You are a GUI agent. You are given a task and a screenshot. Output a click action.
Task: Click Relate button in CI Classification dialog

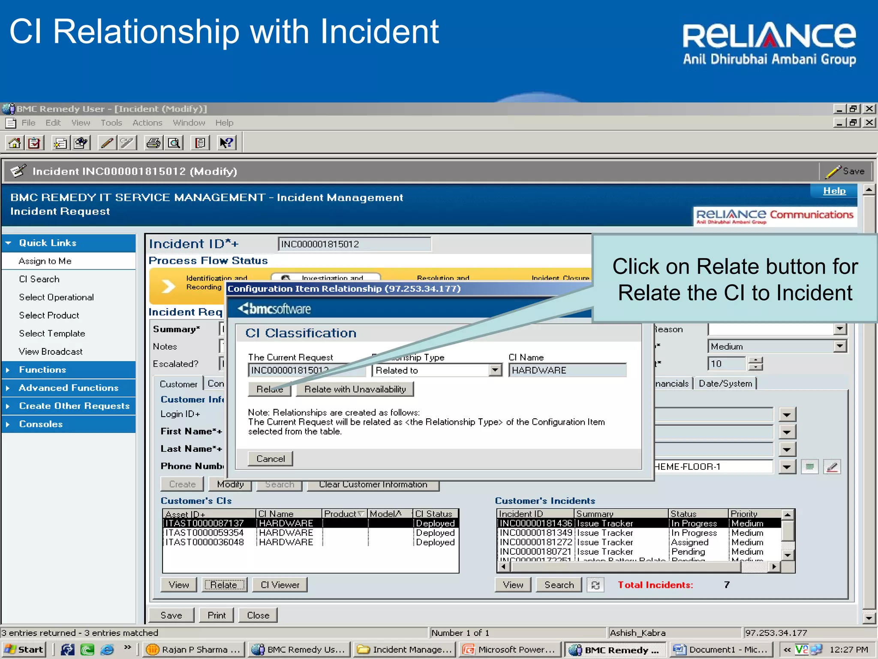tap(270, 389)
